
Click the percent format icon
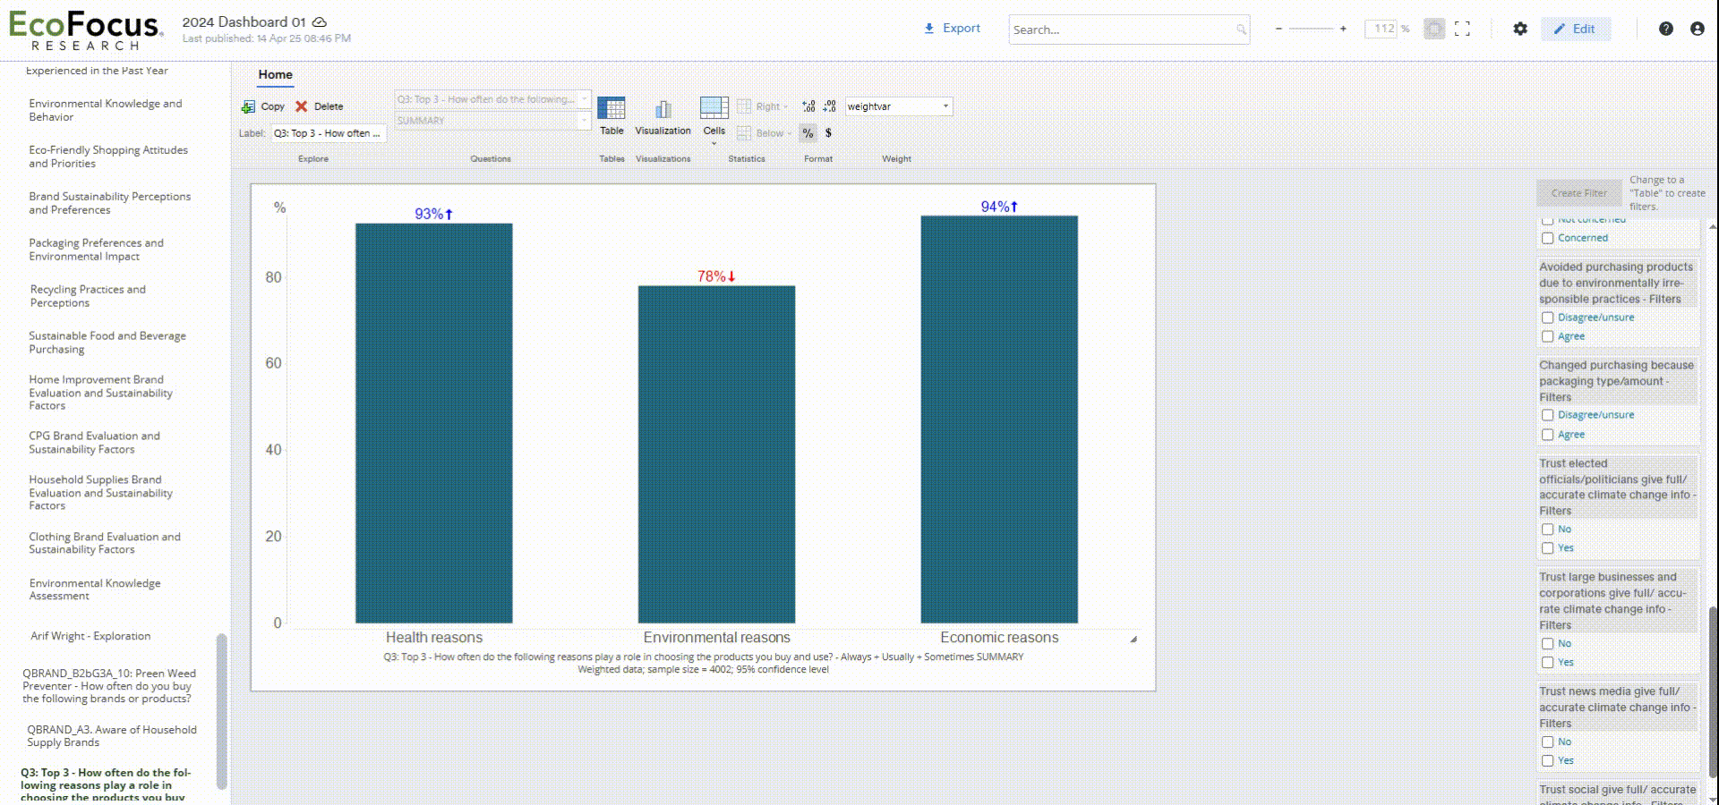pyautogui.click(x=808, y=133)
